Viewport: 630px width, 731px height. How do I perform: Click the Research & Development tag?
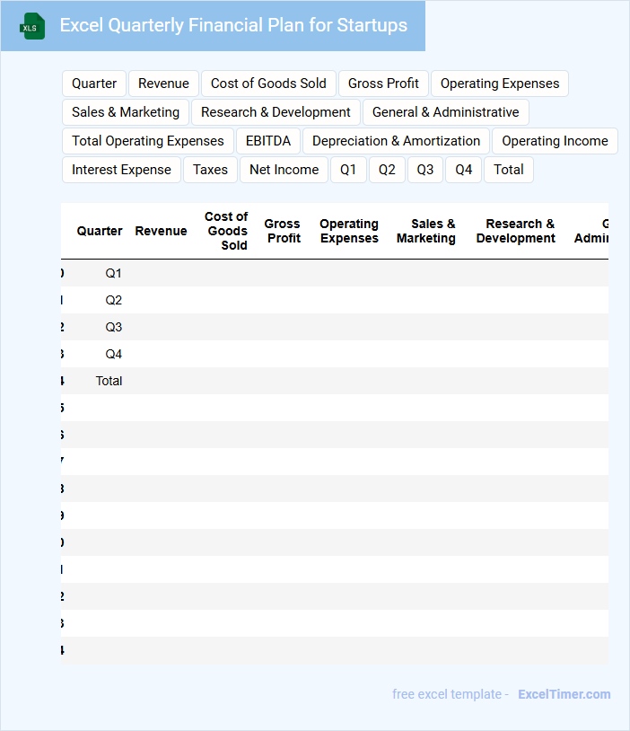pyautogui.click(x=276, y=112)
